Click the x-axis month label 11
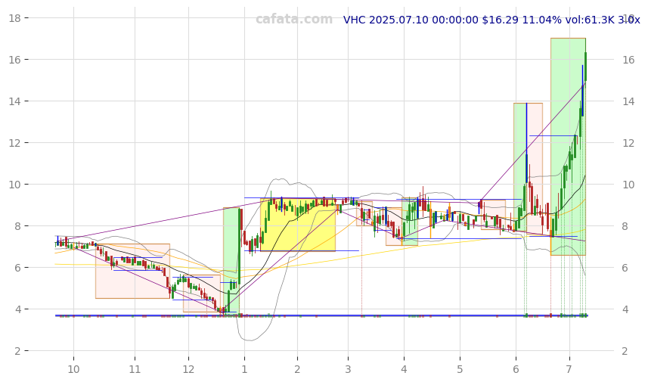Image resolution: width=648 pixels, height=382 pixels. (135, 369)
